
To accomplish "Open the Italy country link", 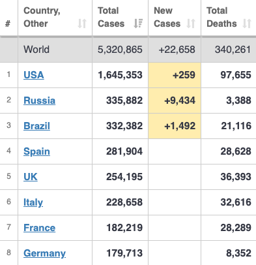I will [33, 202].
